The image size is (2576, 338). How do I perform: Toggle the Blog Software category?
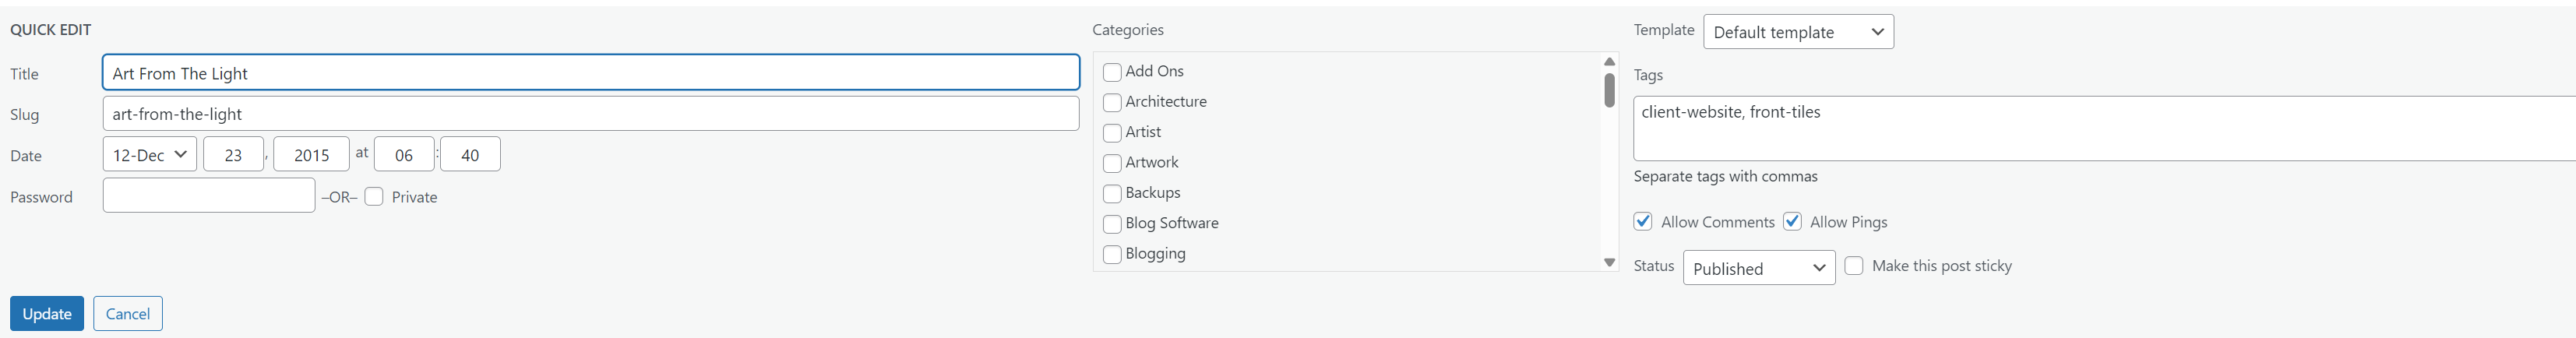(x=1112, y=224)
